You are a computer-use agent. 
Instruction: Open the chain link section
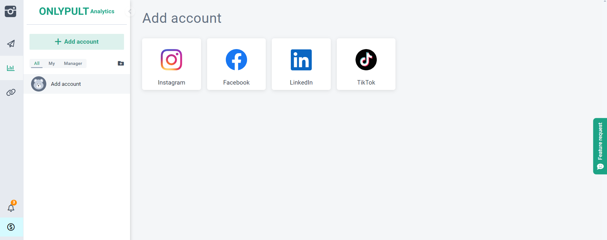pos(11,92)
